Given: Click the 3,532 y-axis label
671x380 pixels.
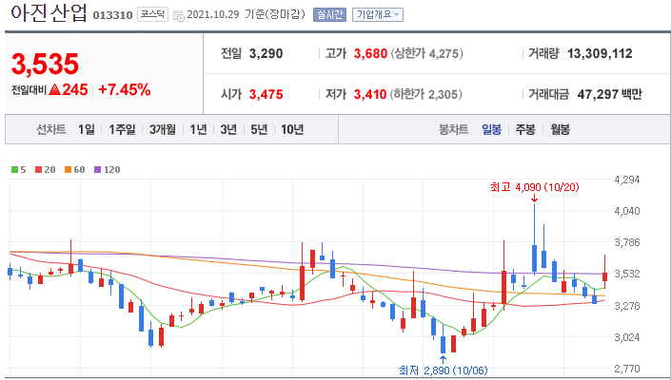Looking at the screenshot, I should coord(627,274).
